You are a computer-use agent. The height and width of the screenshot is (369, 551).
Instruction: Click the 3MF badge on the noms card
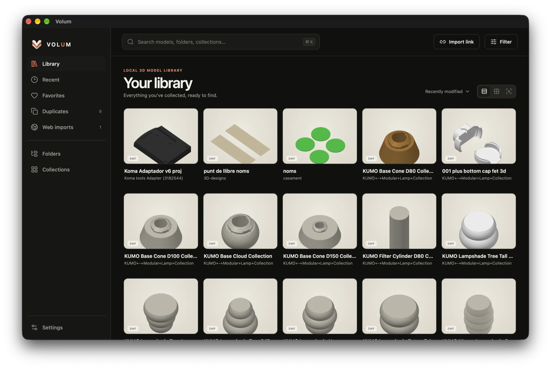tap(292, 158)
